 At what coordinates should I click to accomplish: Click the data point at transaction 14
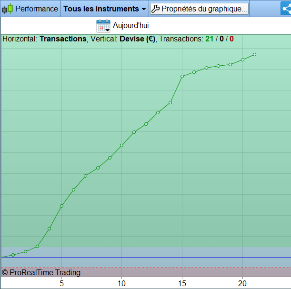click(170, 102)
